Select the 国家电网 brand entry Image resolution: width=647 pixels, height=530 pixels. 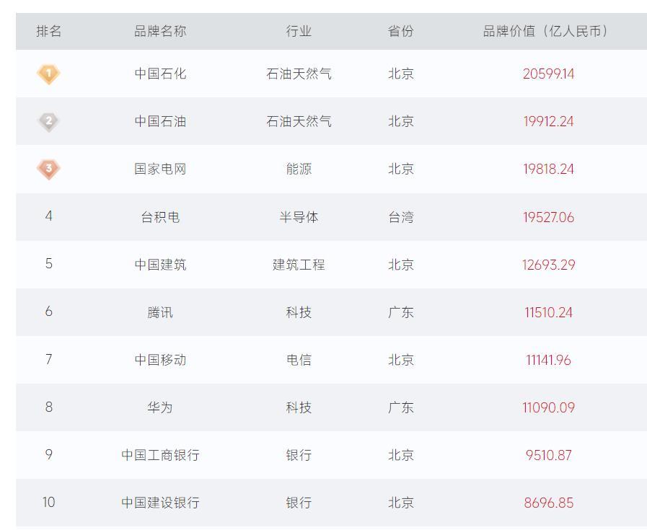pos(160,169)
